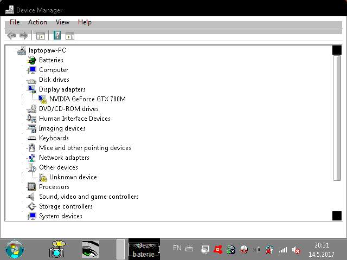The height and width of the screenshot is (260, 347).
Task: Click the mouse icon for pointing devices
Action: [32, 148]
